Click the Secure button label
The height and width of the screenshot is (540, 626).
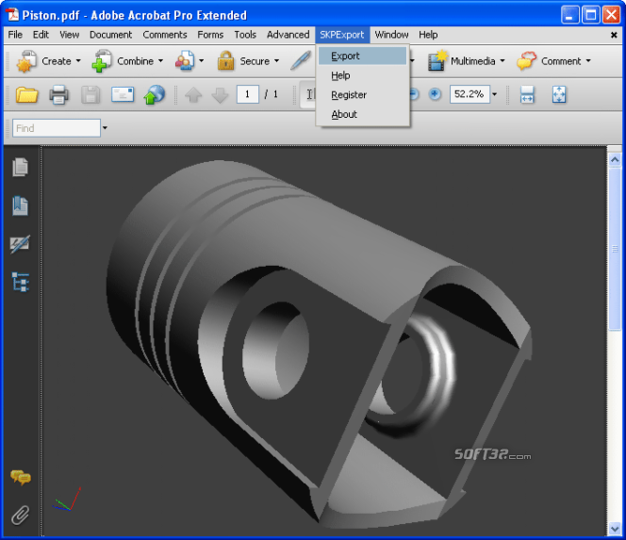tap(255, 61)
